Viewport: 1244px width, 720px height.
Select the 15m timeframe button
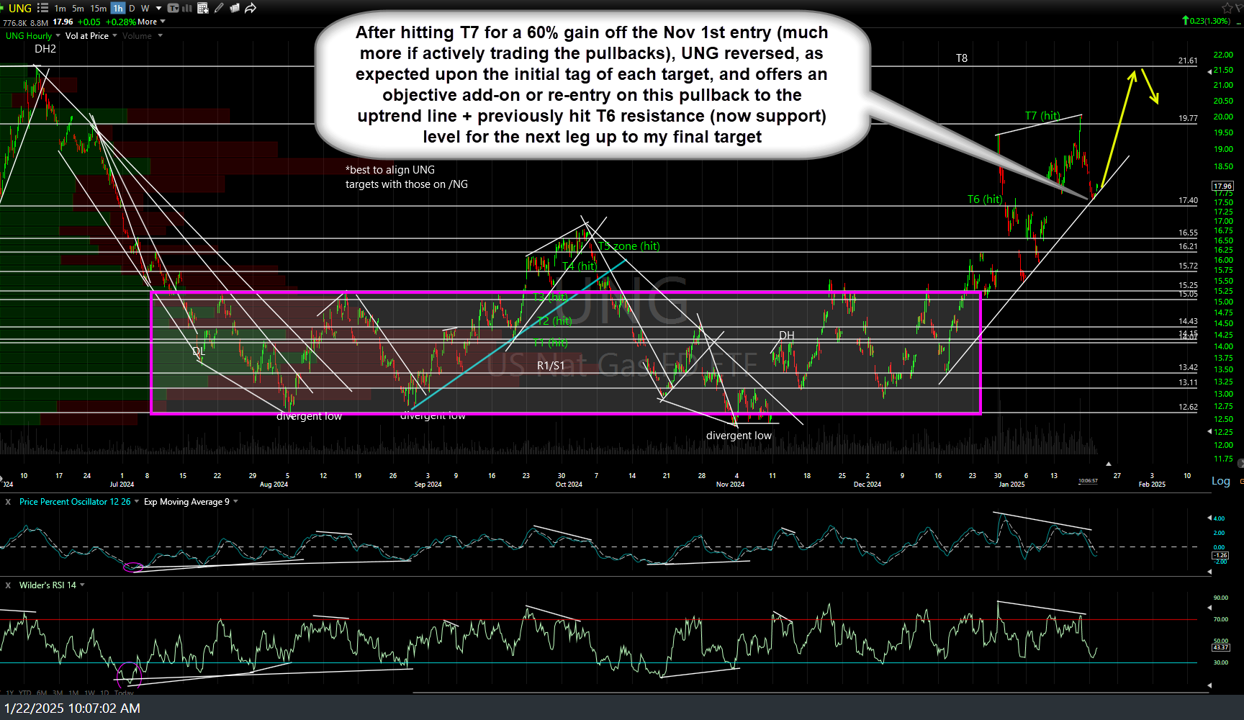(x=98, y=8)
